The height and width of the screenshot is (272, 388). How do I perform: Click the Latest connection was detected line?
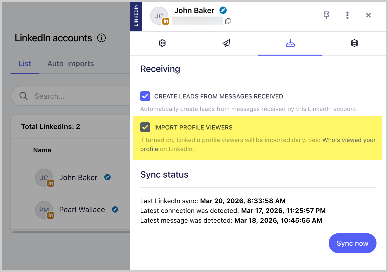click(233, 211)
